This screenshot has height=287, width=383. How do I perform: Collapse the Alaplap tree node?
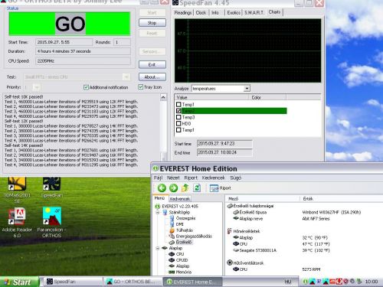(x=158, y=248)
